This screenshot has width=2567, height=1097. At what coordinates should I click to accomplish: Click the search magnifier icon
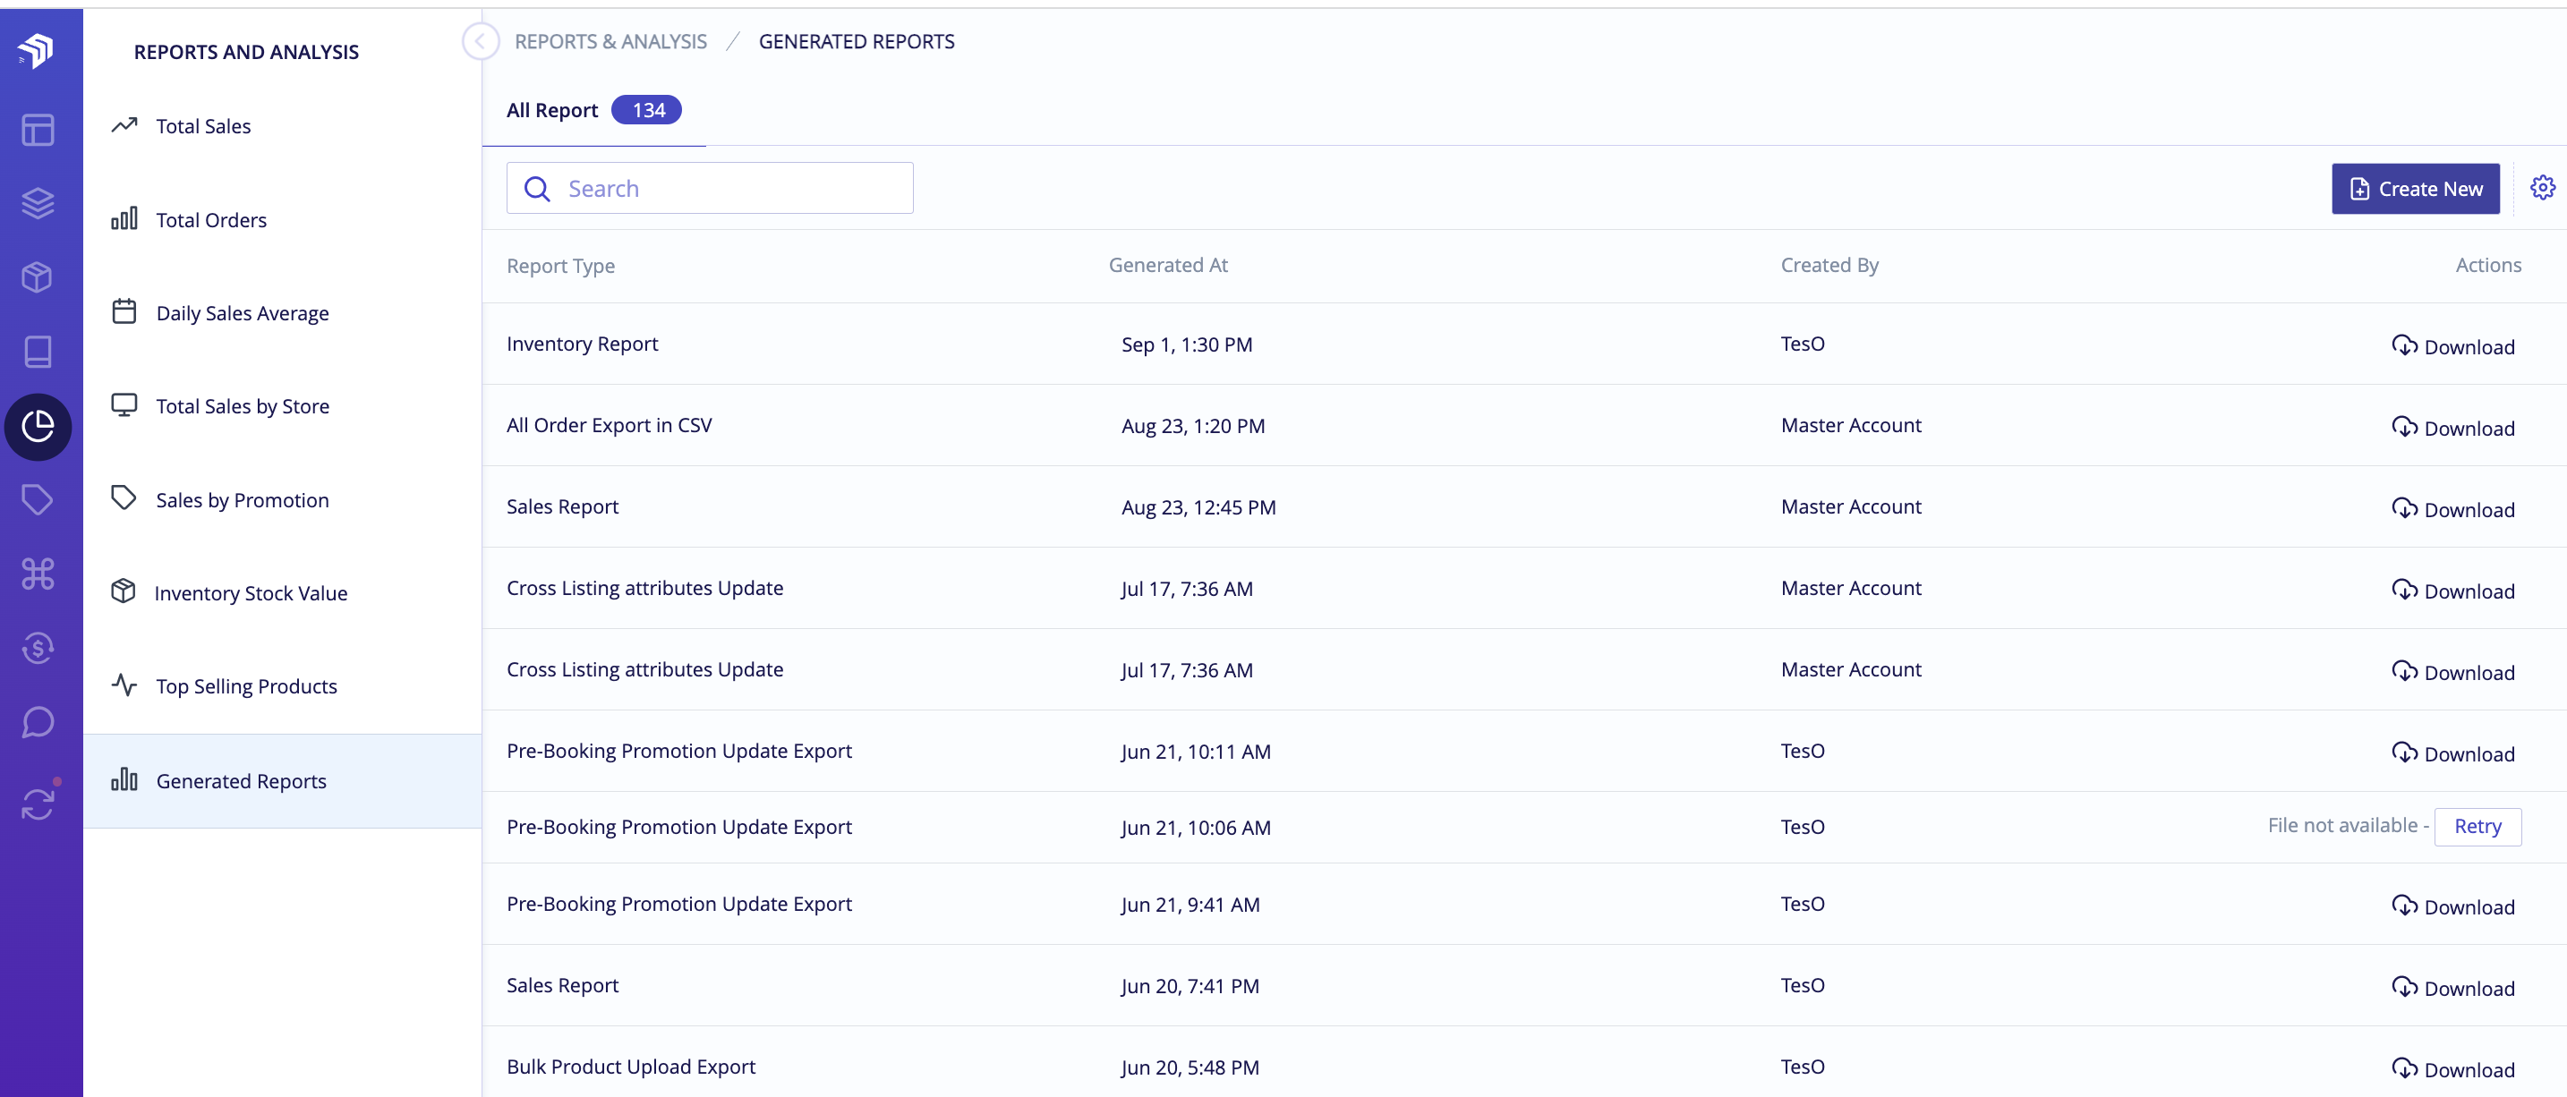[x=537, y=188]
